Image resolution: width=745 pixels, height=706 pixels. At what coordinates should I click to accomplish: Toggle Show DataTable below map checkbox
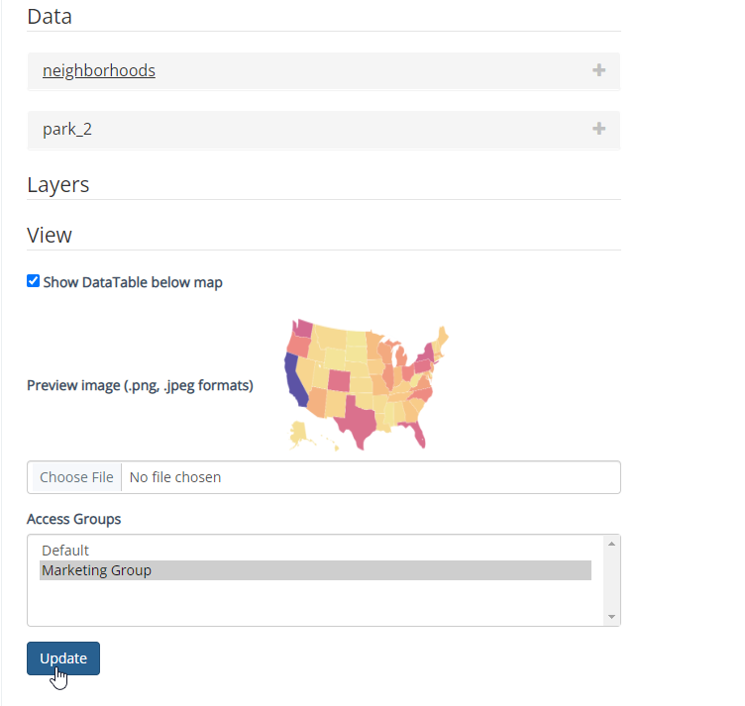(34, 281)
